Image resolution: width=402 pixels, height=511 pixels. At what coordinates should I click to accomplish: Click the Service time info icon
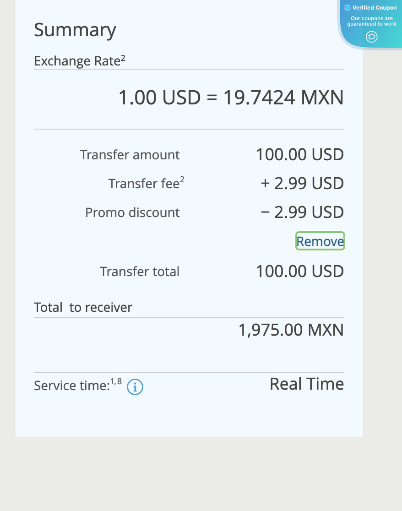[x=135, y=387]
